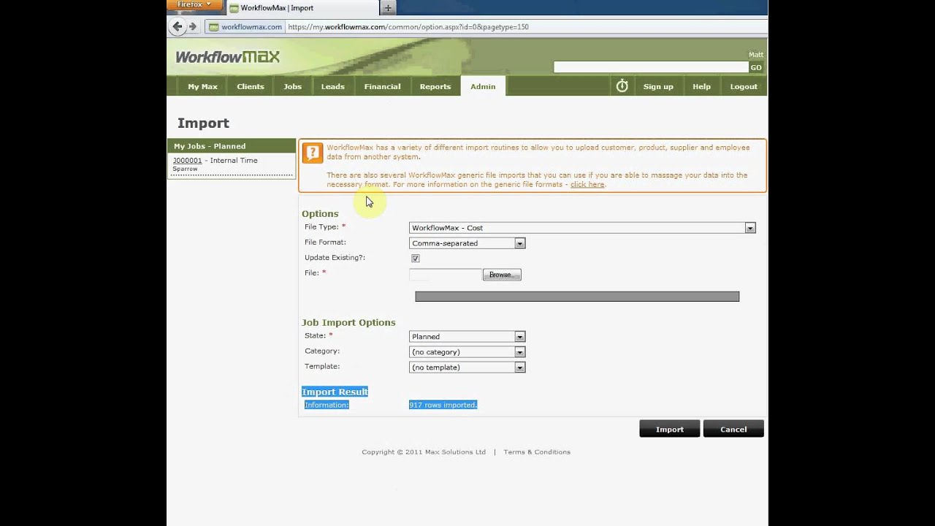
Task: Open a new browser tab with plus
Action: tap(388, 7)
